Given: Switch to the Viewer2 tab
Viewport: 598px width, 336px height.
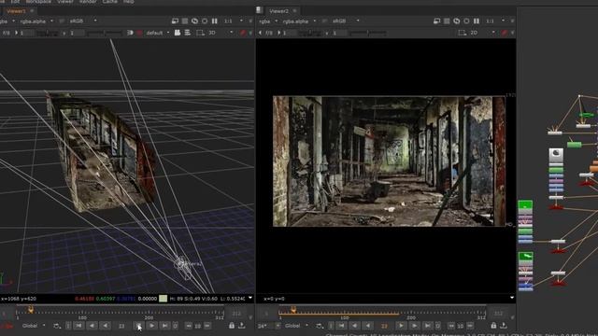Looking at the screenshot, I should (278, 11).
